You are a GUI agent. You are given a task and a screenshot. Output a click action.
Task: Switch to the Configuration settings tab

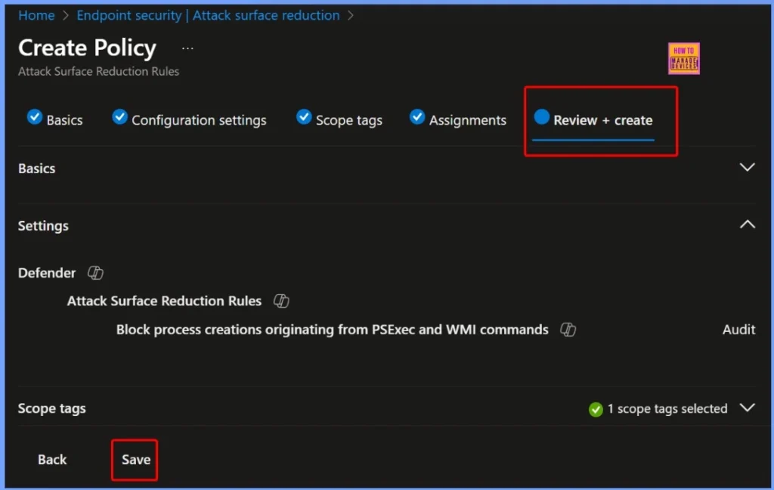point(199,119)
